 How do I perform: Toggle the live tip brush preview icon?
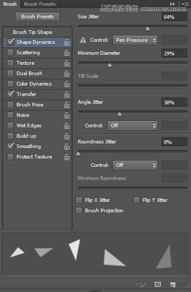141,284
